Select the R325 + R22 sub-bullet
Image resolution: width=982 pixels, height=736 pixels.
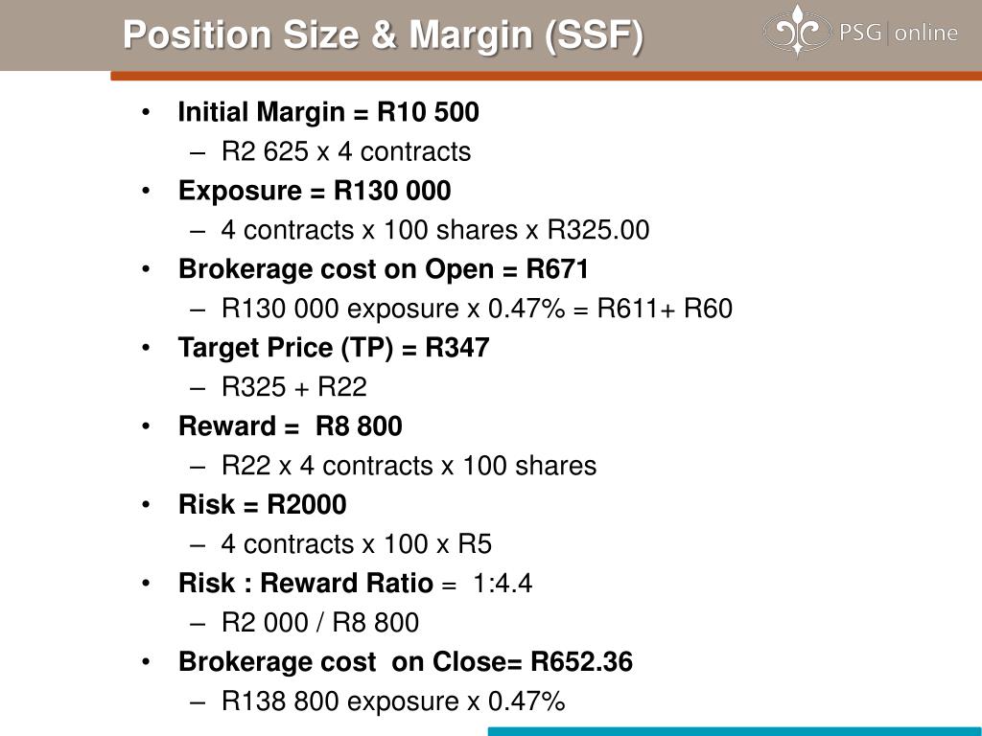[293, 387]
